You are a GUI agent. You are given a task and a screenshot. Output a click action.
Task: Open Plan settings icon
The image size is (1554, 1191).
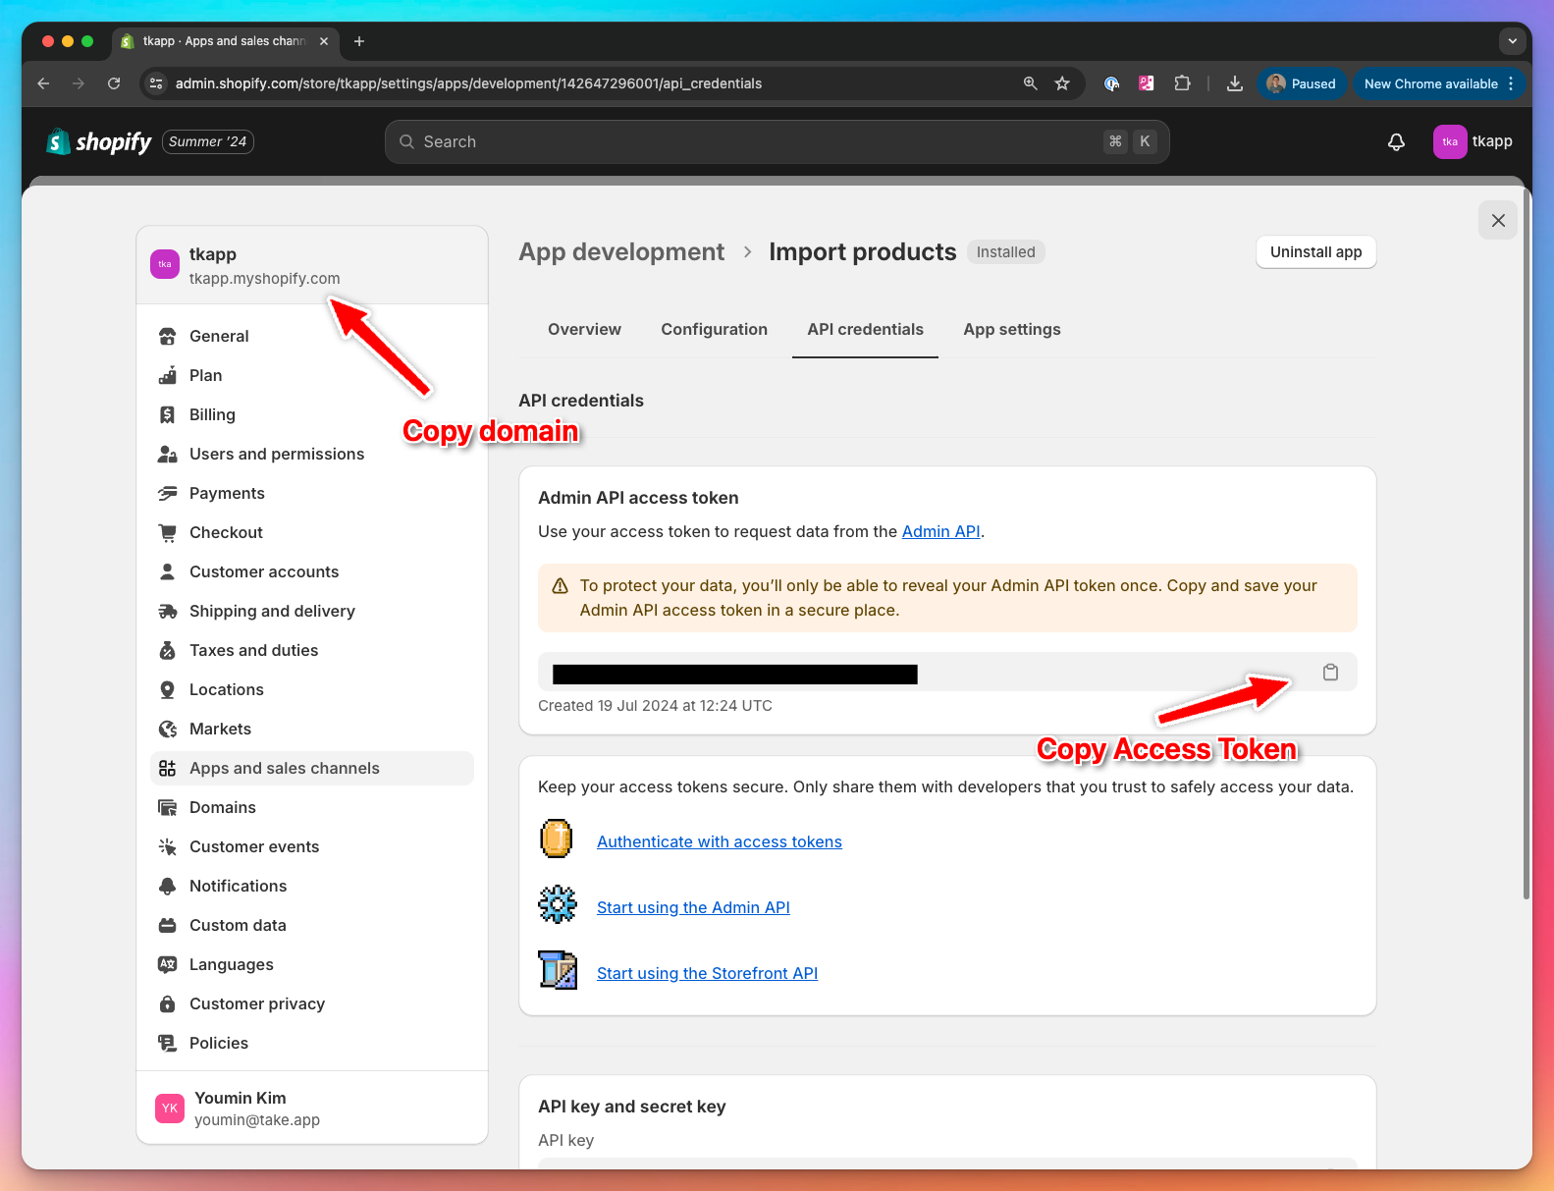[168, 375]
